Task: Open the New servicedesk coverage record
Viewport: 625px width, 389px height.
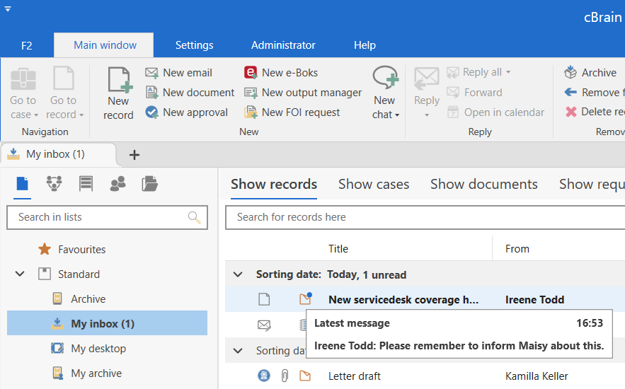Action: coord(403,299)
